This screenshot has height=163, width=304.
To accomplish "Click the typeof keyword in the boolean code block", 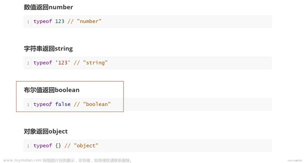I will [x=43, y=104].
